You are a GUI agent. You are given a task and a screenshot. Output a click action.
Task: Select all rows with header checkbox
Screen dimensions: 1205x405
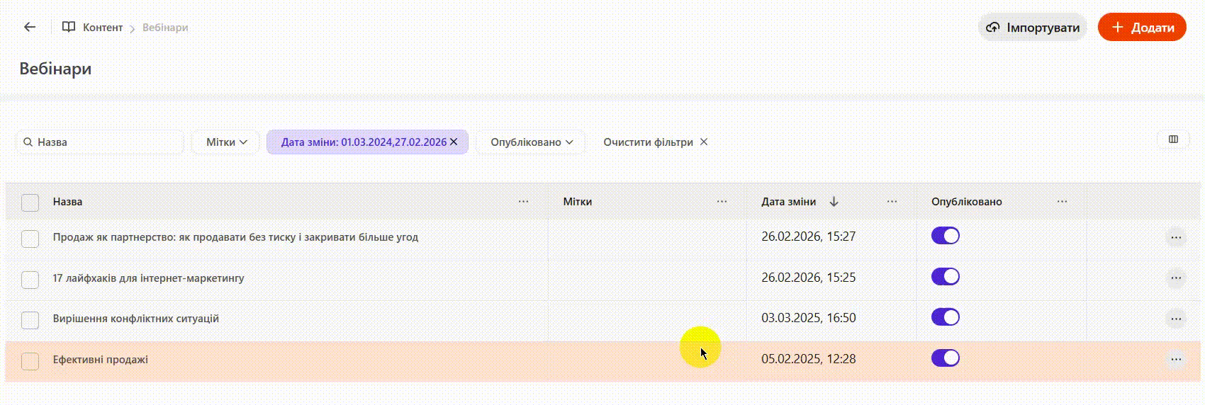30,202
